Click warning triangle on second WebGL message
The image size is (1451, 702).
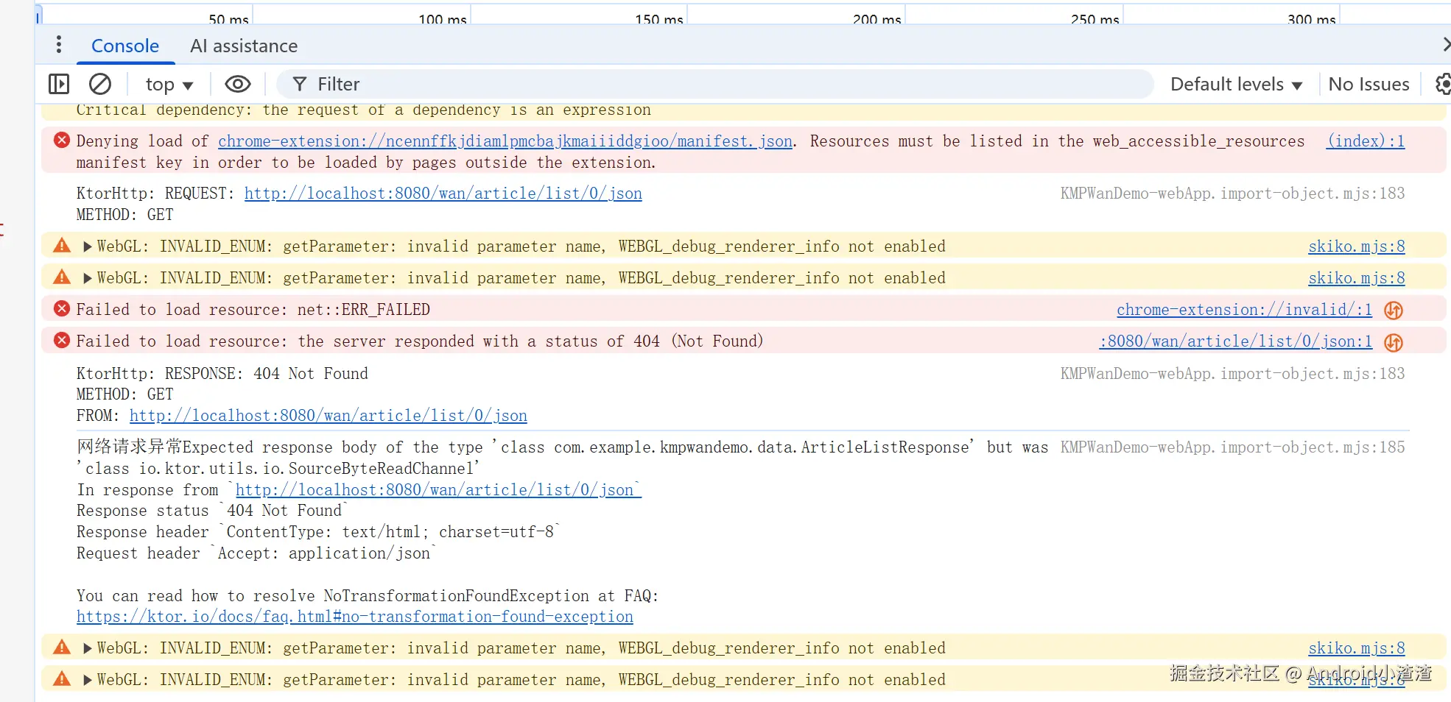tap(62, 277)
